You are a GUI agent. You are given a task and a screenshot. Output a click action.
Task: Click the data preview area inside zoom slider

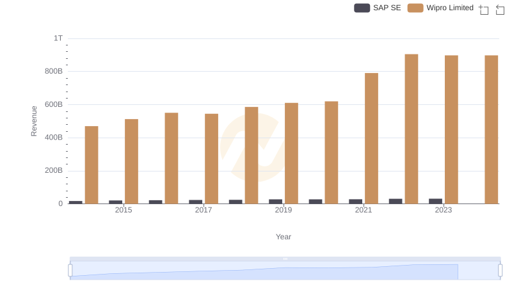tap(285, 271)
